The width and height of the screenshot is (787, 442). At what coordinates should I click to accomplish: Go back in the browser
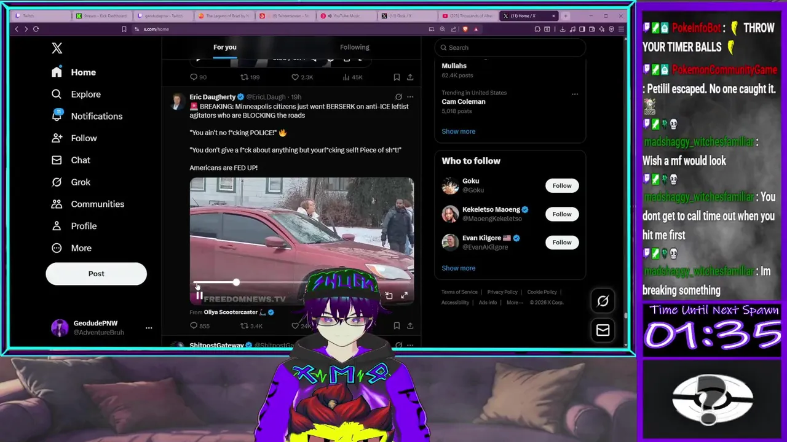click(x=17, y=29)
